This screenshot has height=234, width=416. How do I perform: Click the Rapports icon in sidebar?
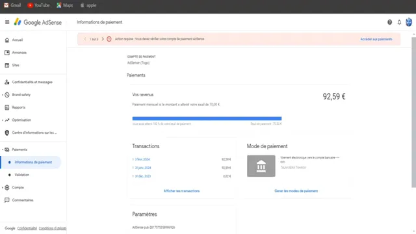pos(7,107)
